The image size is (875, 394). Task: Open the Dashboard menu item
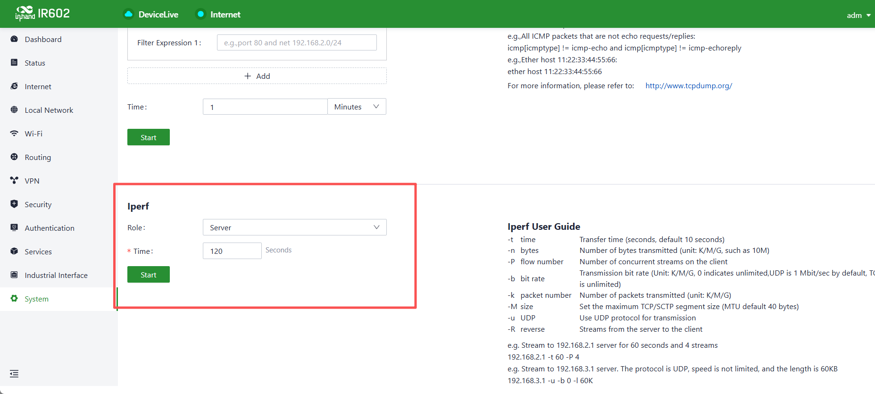pyautogui.click(x=59, y=39)
